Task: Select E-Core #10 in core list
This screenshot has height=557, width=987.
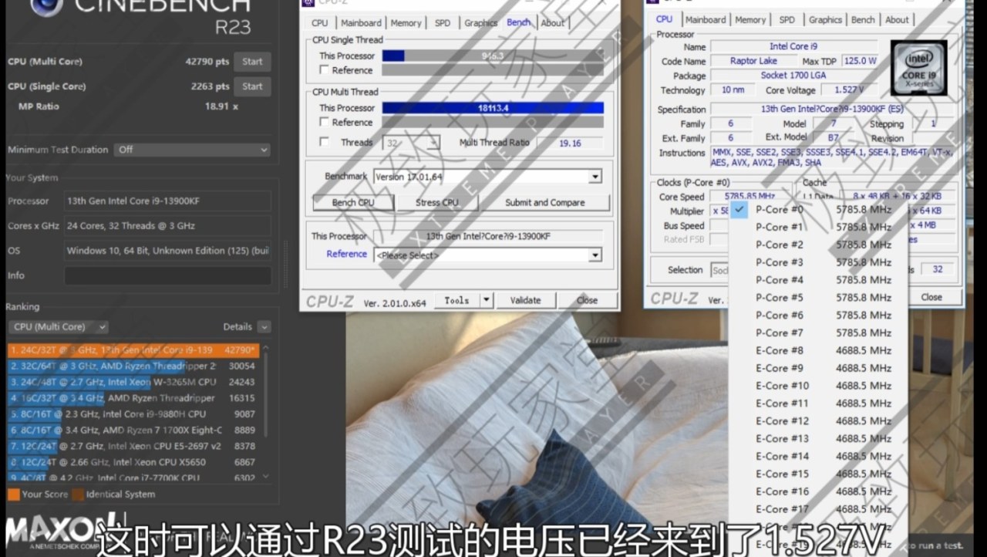Action: [x=819, y=386]
